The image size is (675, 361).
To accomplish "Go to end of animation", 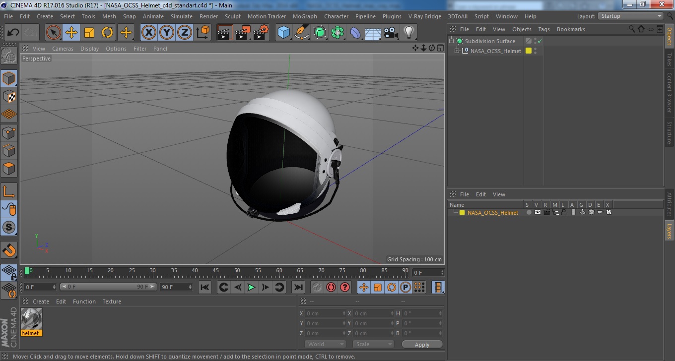I will pyautogui.click(x=298, y=287).
